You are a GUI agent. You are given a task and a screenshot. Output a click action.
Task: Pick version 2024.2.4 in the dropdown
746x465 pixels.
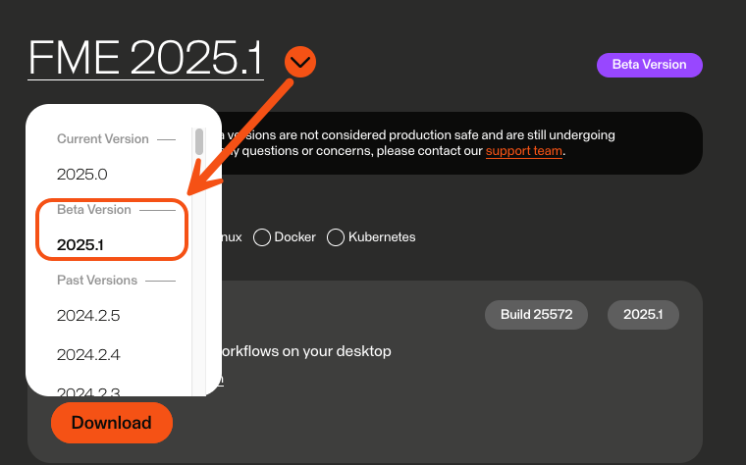tap(88, 355)
